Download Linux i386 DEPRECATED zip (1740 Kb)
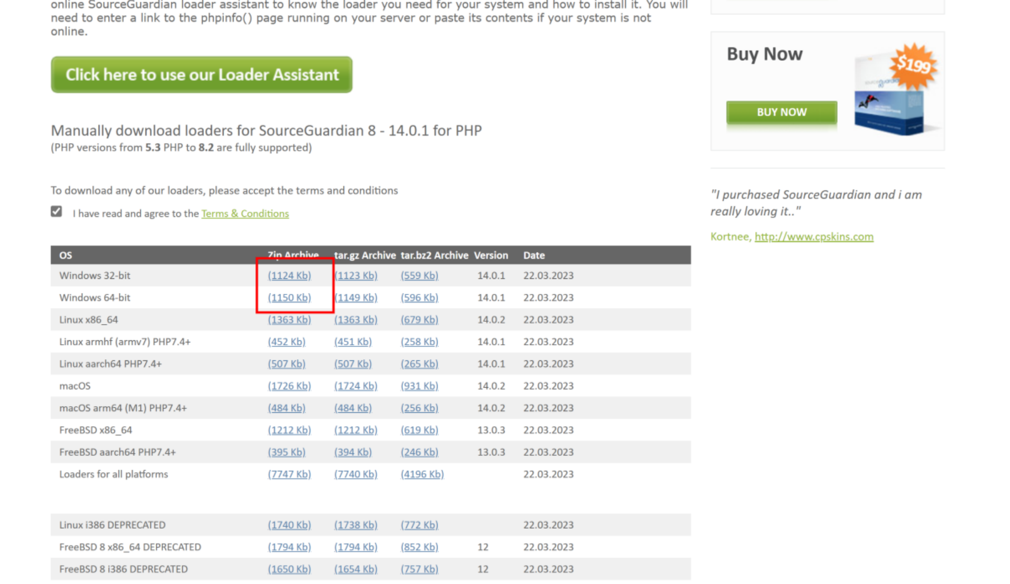The height and width of the screenshot is (584, 1010). click(x=289, y=525)
